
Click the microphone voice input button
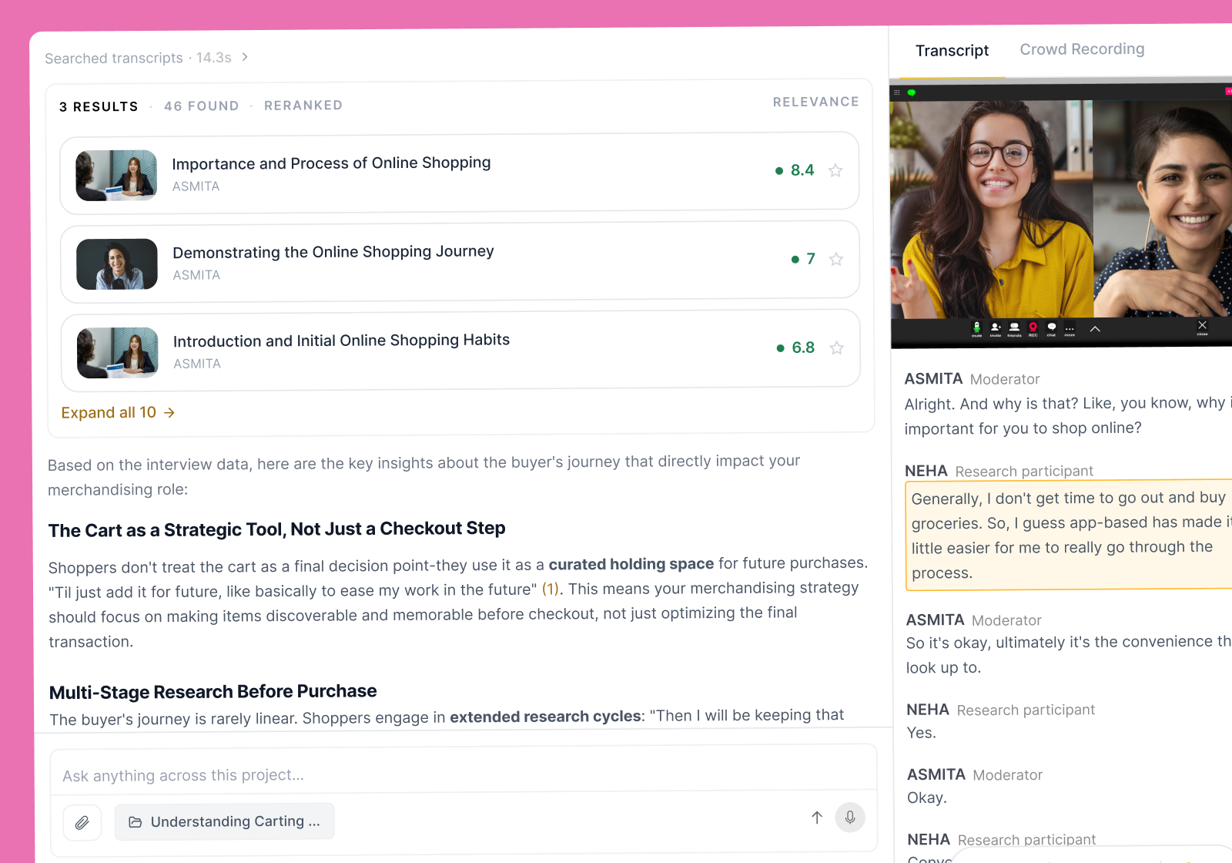click(x=850, y=817)
